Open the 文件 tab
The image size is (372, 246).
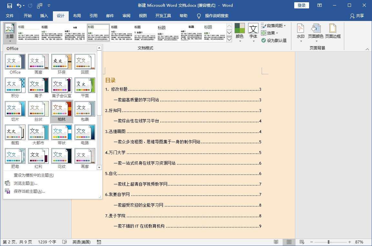9,16
